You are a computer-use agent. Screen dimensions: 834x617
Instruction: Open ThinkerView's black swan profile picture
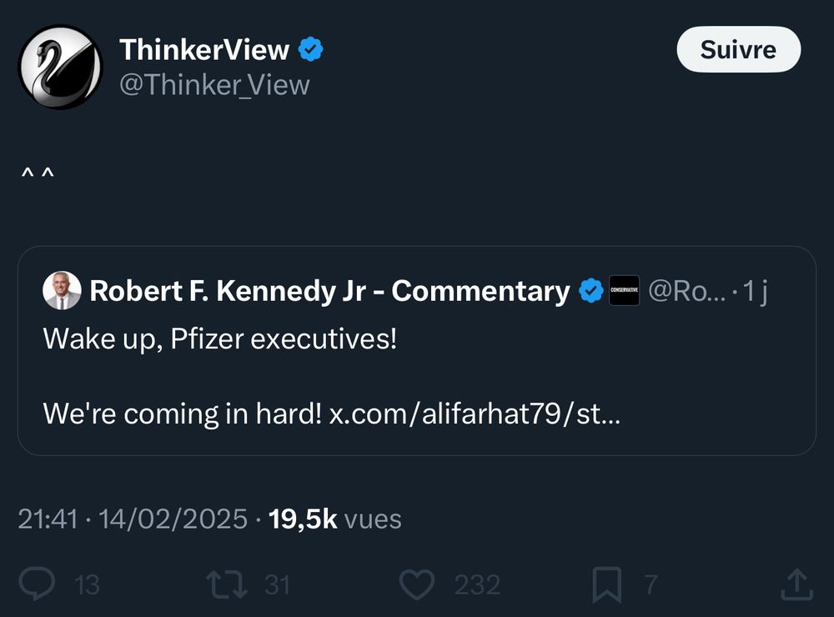tap(60, 68)
